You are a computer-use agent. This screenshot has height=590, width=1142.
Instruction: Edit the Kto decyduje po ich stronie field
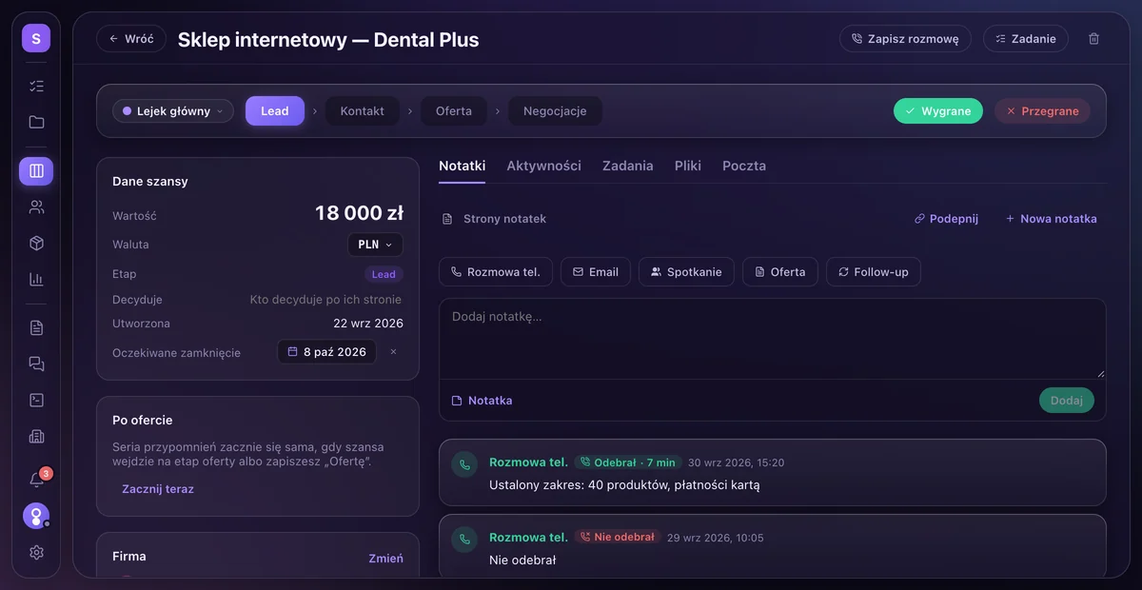(x=326, y=300)
